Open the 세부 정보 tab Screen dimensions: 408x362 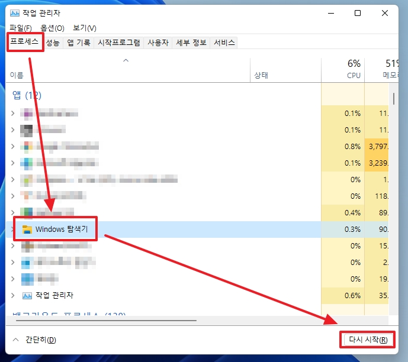[x=191, y=43]
